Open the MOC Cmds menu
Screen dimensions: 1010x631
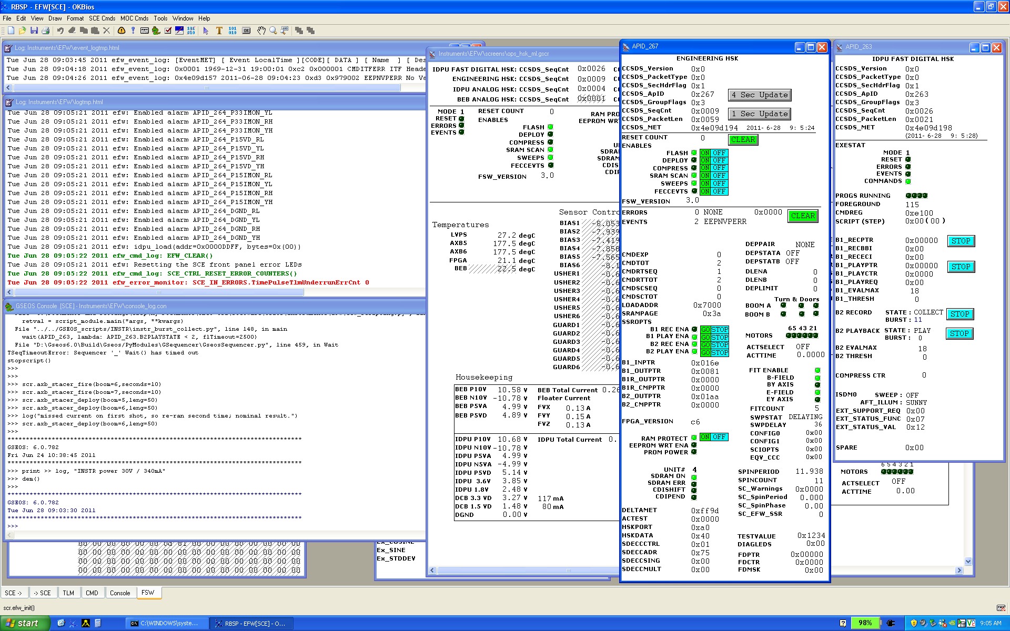click(134, 18)
